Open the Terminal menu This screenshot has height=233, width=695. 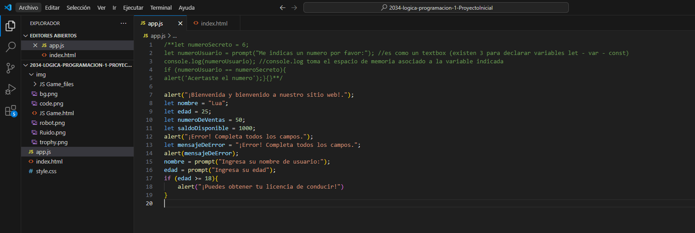[161, 7]
